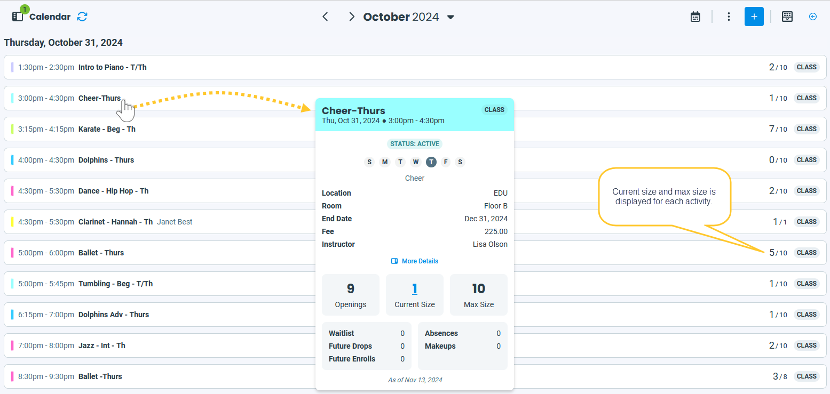
Task: Select the W Wednesday day circle
Action: tap(416, 162)
